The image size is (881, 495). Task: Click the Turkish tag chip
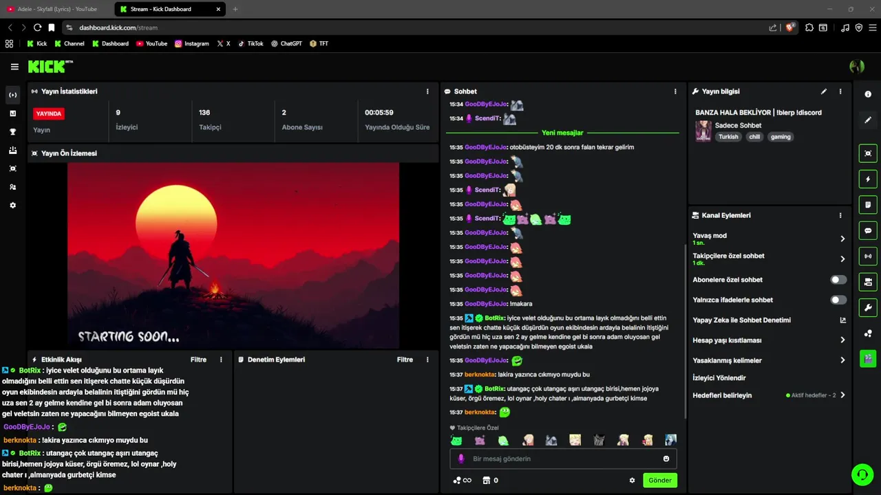pyautogui.click(x=728, y=137)
